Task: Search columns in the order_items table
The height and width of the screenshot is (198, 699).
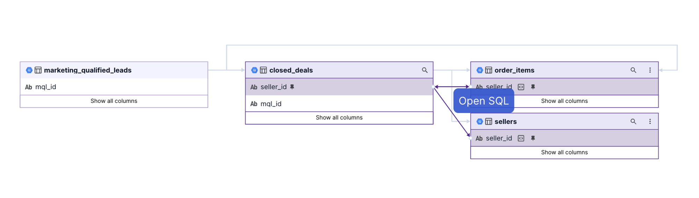Action: coord(633,70)
